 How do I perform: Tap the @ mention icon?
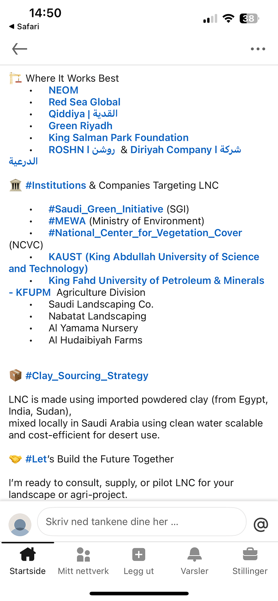point(261,524)
